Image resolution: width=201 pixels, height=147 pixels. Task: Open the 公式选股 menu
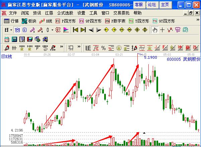pos(65,13)
